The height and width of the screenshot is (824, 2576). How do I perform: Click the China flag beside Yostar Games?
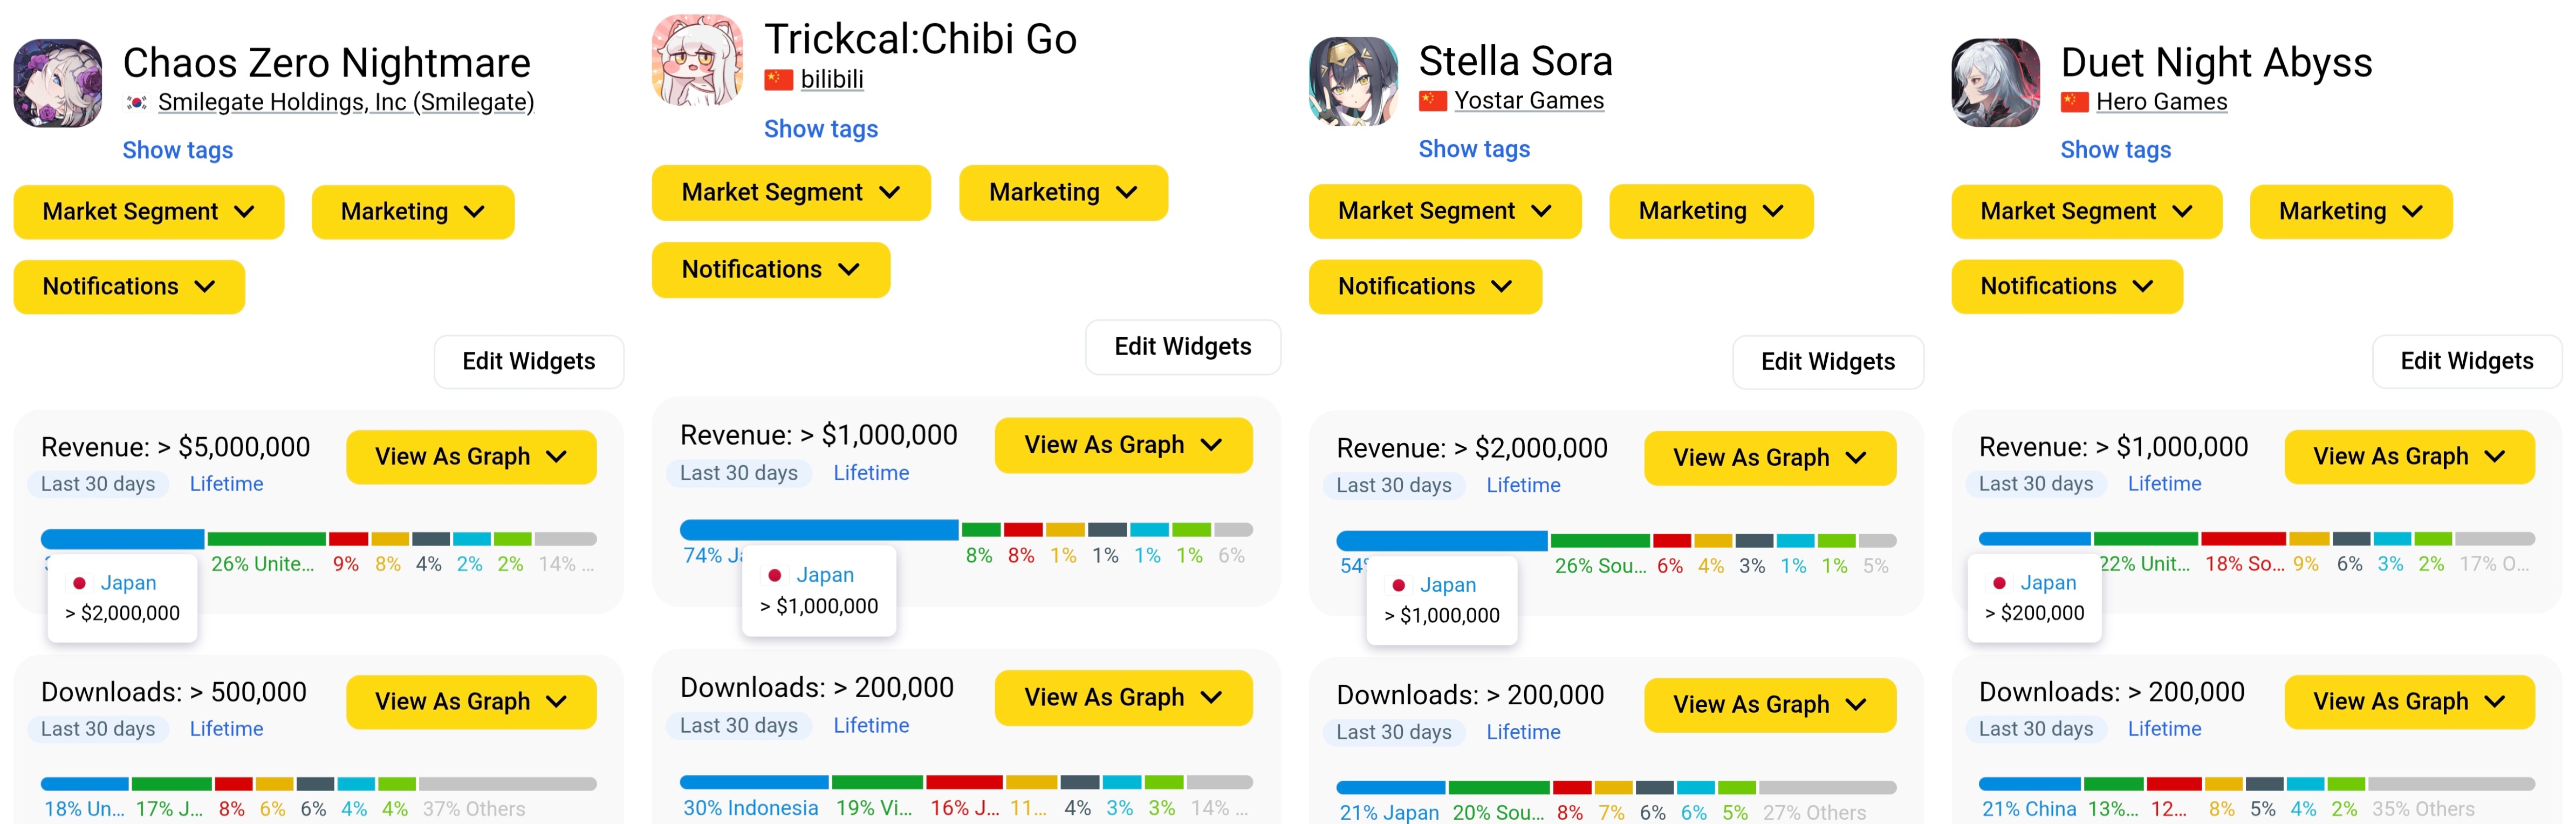pos(1432,101)
